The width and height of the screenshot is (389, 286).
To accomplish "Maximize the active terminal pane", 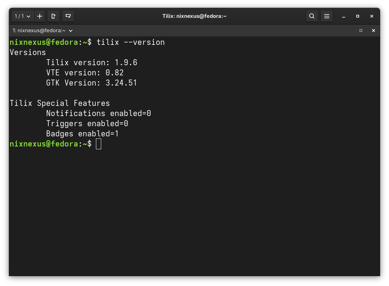I will coord(361,30).
